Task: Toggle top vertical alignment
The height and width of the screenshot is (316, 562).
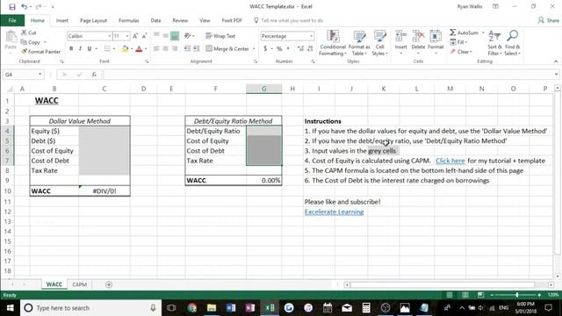Action: [x=156, y=35]
